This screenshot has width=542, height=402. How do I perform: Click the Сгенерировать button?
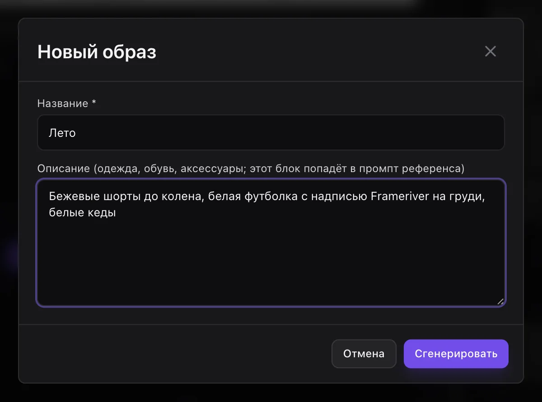[x=456, y=354]
